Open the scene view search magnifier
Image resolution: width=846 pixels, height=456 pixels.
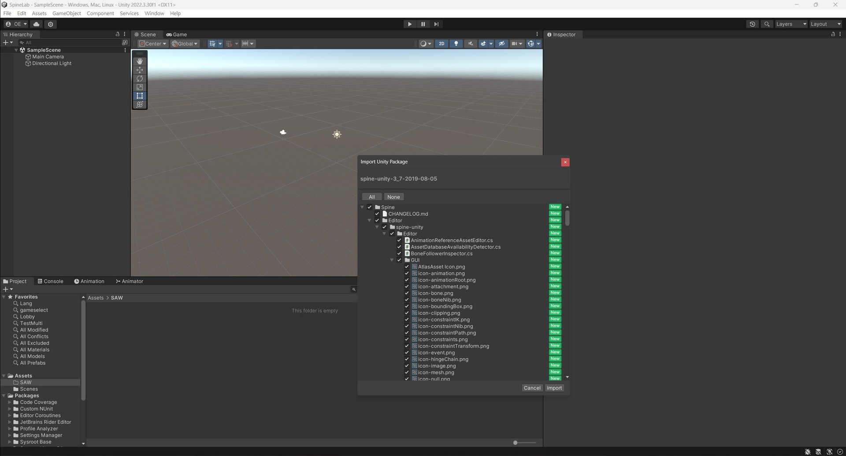tap(767, 24)
